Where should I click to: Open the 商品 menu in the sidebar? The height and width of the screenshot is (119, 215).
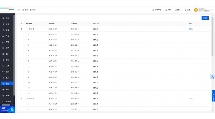pyautogui.click(x=7, y=18)
